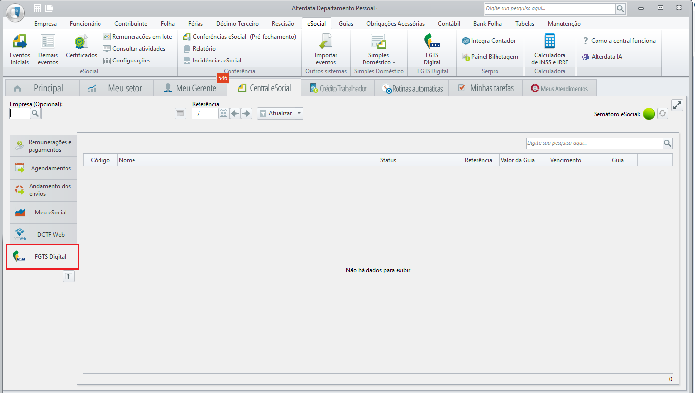The width and height of the screenshot is (696, 395).
Task: Switch to Crédito Trabalhador tab
Action: click(338, 89)
